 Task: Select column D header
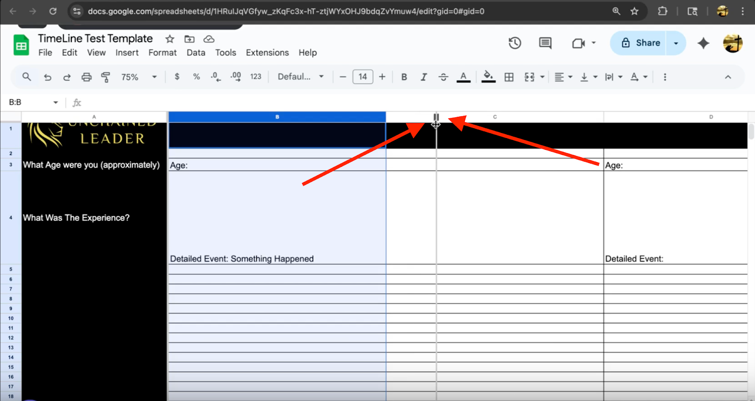675,117
